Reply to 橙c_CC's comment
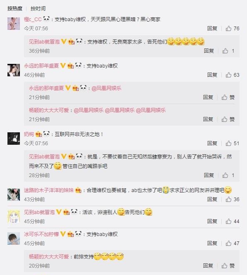247x275 pixels. (212, 28)
